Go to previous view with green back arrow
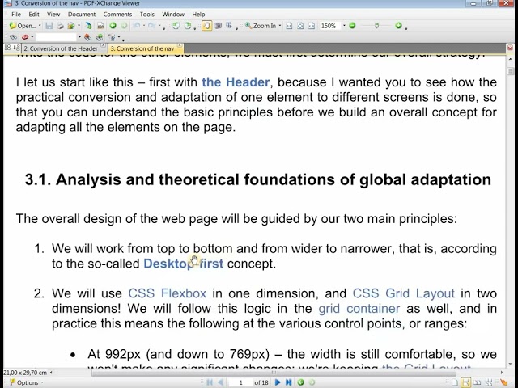The height and width of the screenshot is (388, 518). 113,26
